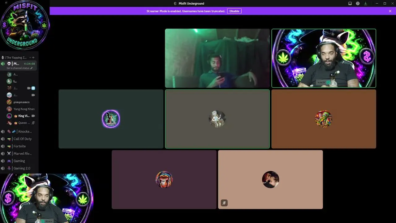Click the Streamer Mode is enabled message
396x223 pixels.
(x=186, y=11)
